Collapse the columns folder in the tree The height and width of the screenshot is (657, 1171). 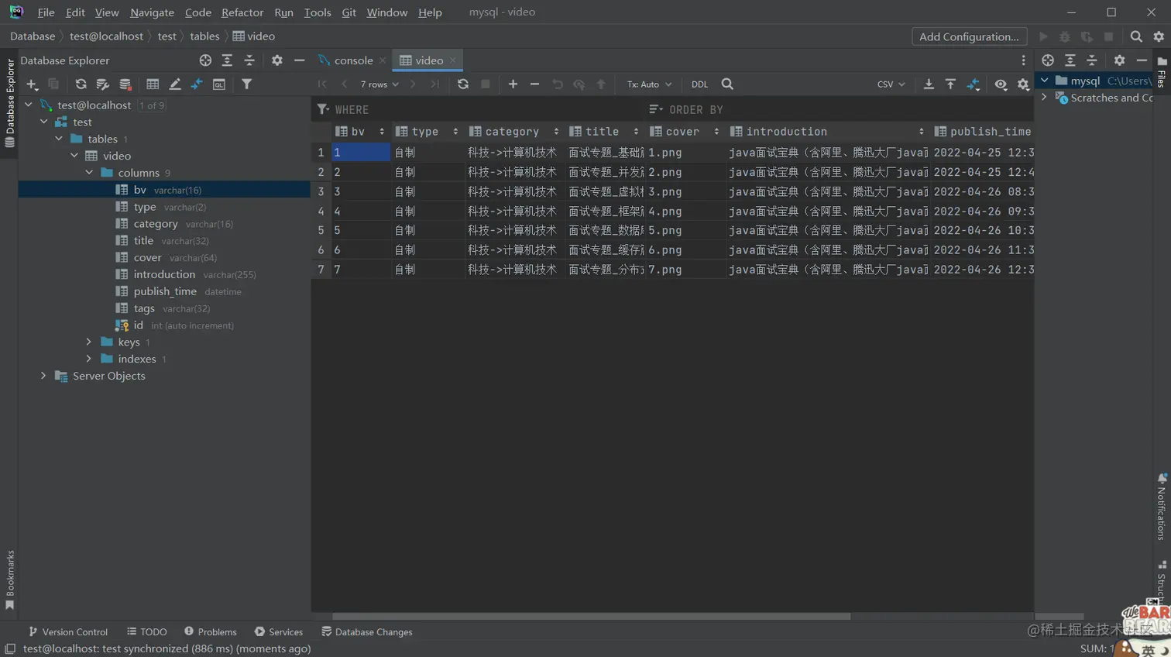89,173
